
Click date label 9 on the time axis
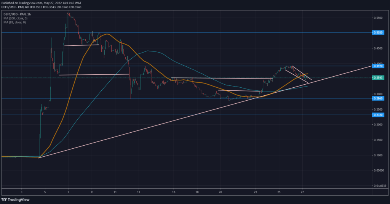92,192
